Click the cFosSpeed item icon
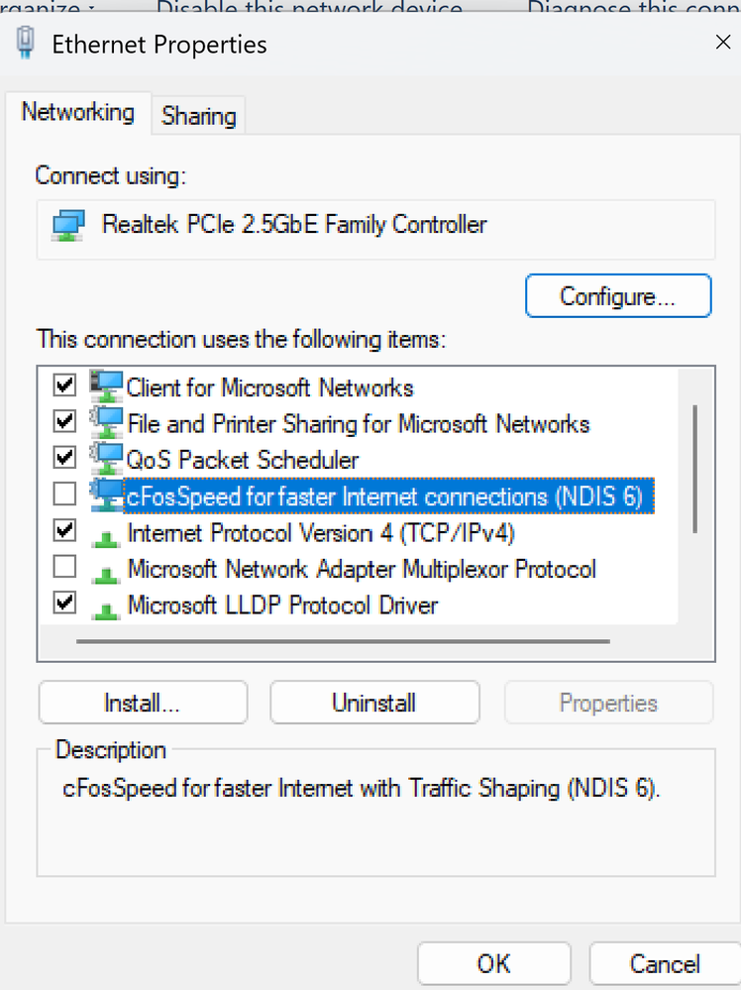Image resolution: width=741 pixels, height=990 pixels. tap(105, 495)
